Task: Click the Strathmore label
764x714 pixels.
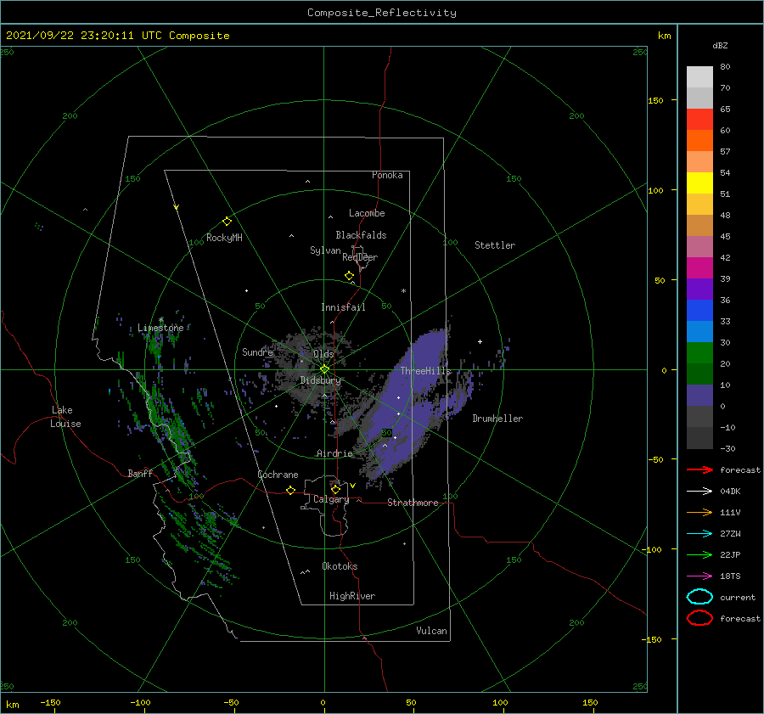Action: 413,503
